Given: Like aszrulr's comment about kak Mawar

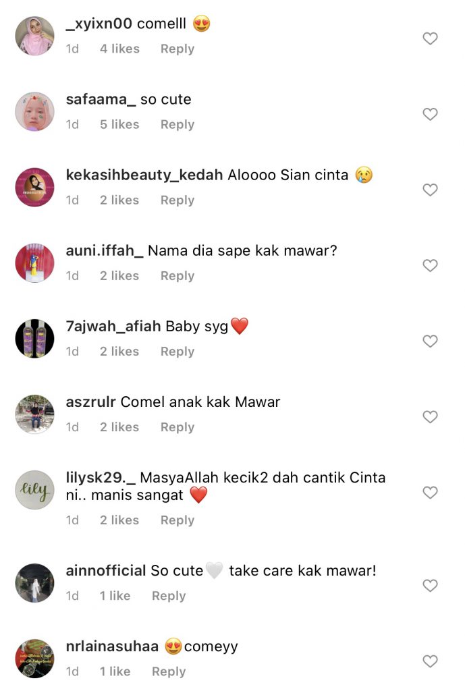Looking at the screenshot, I should (x=430, y=417).
